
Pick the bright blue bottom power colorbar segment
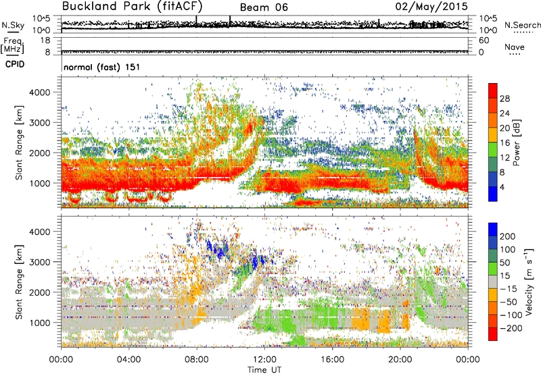[x=493, y=194]
